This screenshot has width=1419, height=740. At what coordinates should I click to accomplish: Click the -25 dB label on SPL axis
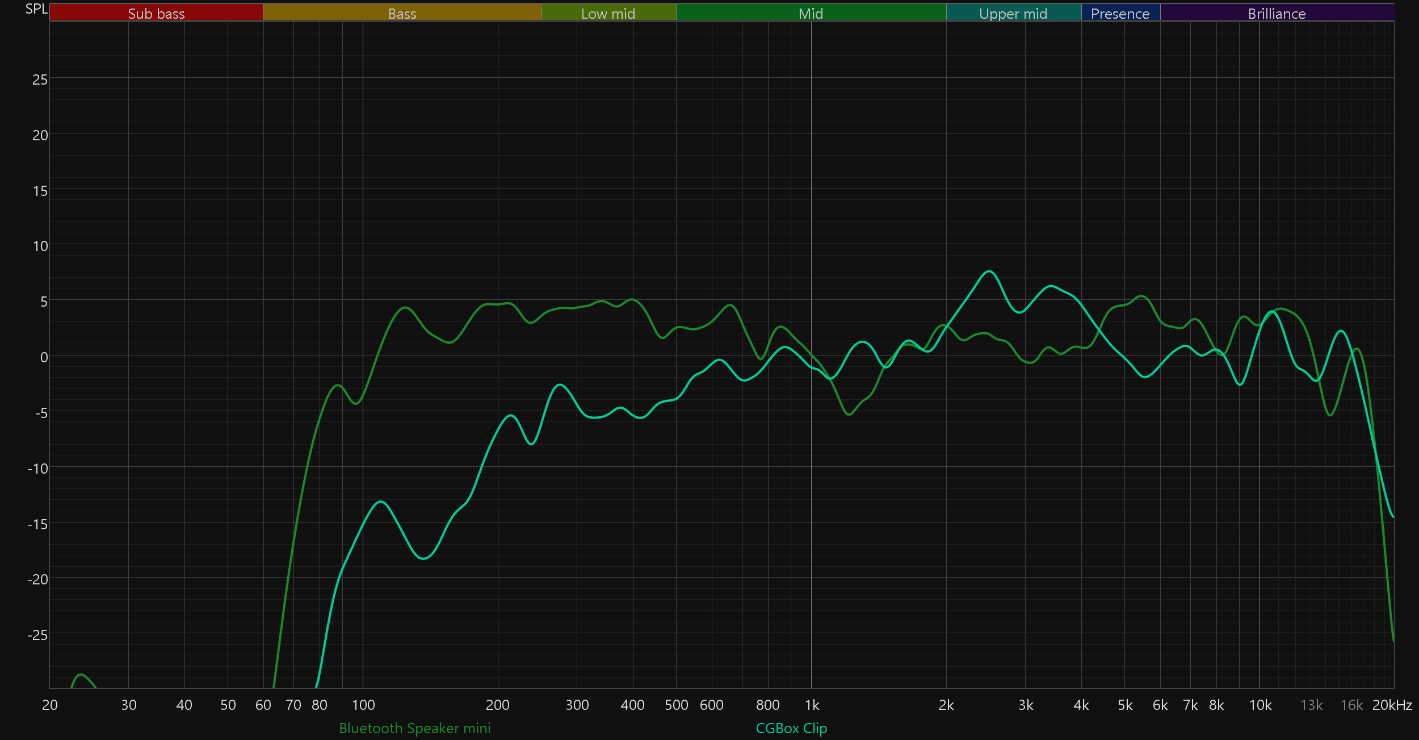(x=37, y=635)
